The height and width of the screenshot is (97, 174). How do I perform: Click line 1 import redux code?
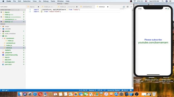(57, 10)
